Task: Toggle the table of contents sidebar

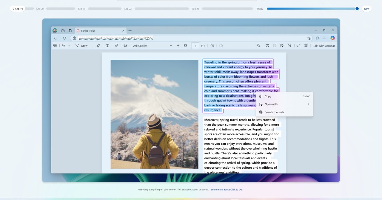Action: coord(55,46)
